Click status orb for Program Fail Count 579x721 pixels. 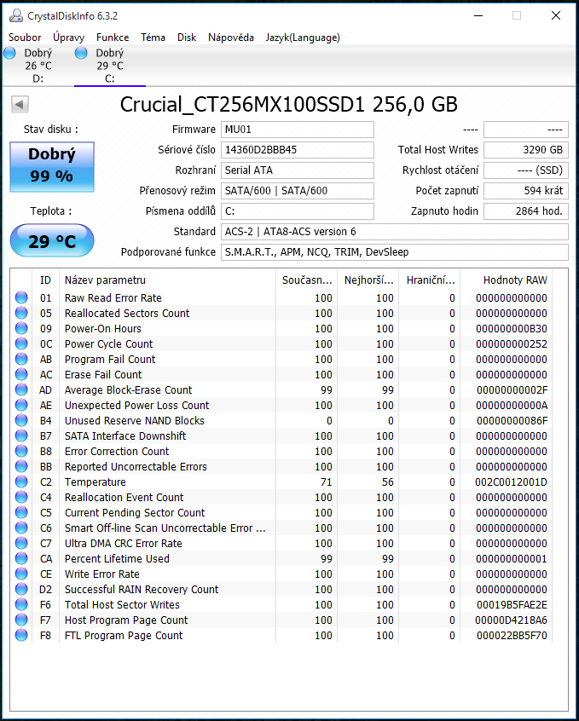(x=21, y=359)
